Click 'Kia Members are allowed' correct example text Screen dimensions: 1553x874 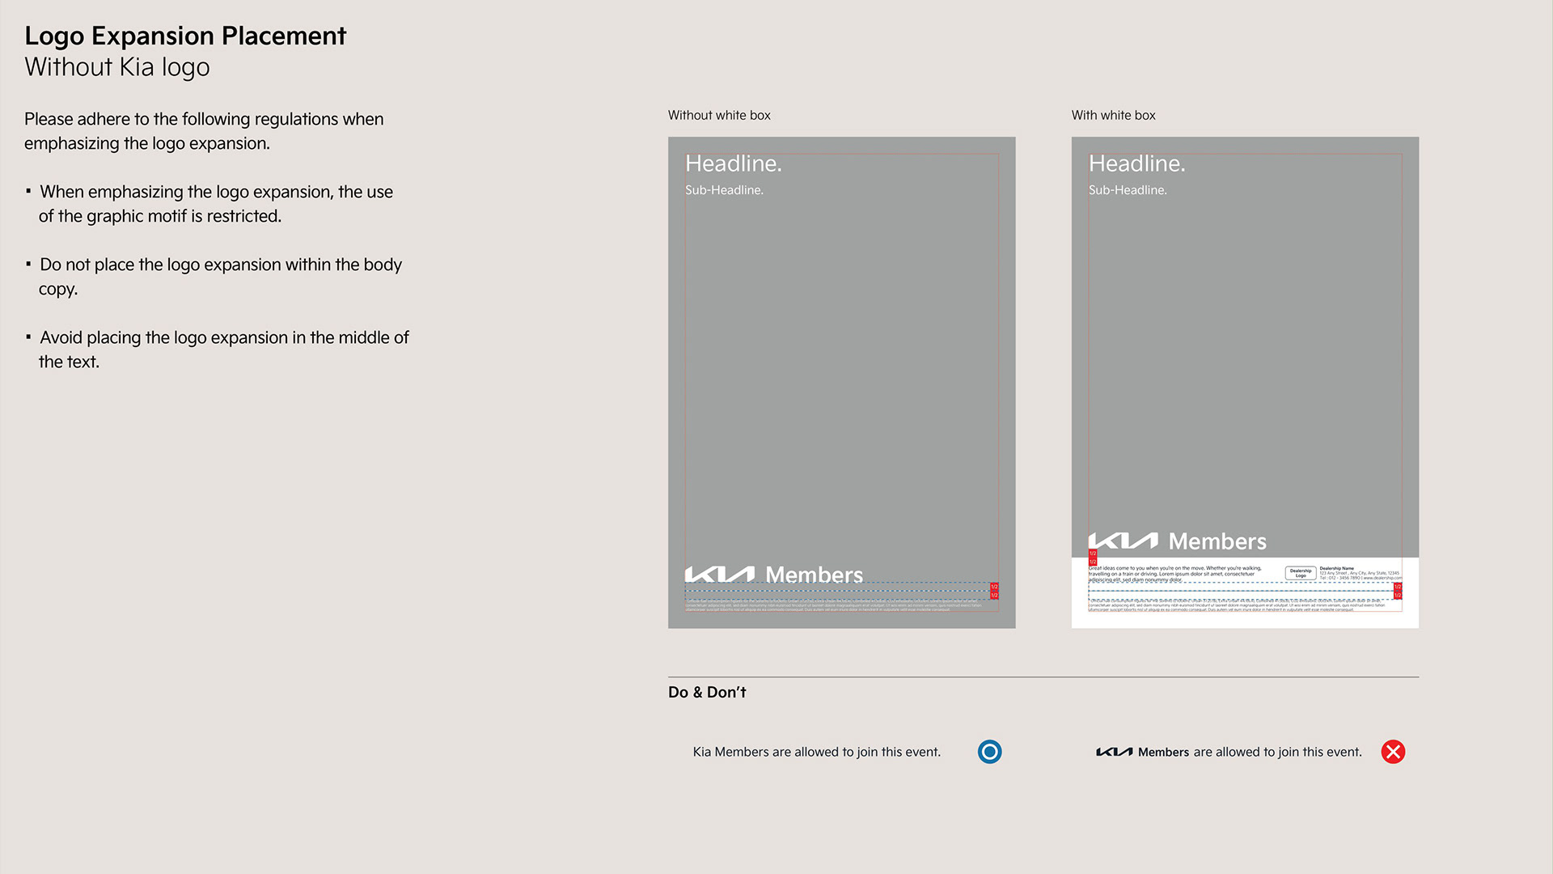pyautogui.click(x=816, y=752)
